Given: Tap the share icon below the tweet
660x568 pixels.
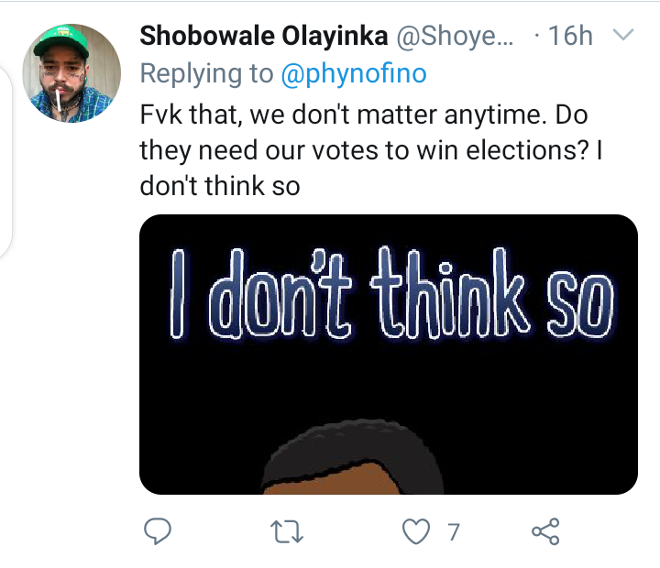Looking at the screenshot, I should pos(544,530).
